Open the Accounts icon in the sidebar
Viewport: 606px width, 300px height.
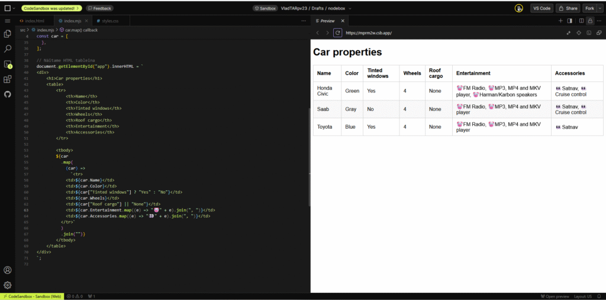(8, 270)
